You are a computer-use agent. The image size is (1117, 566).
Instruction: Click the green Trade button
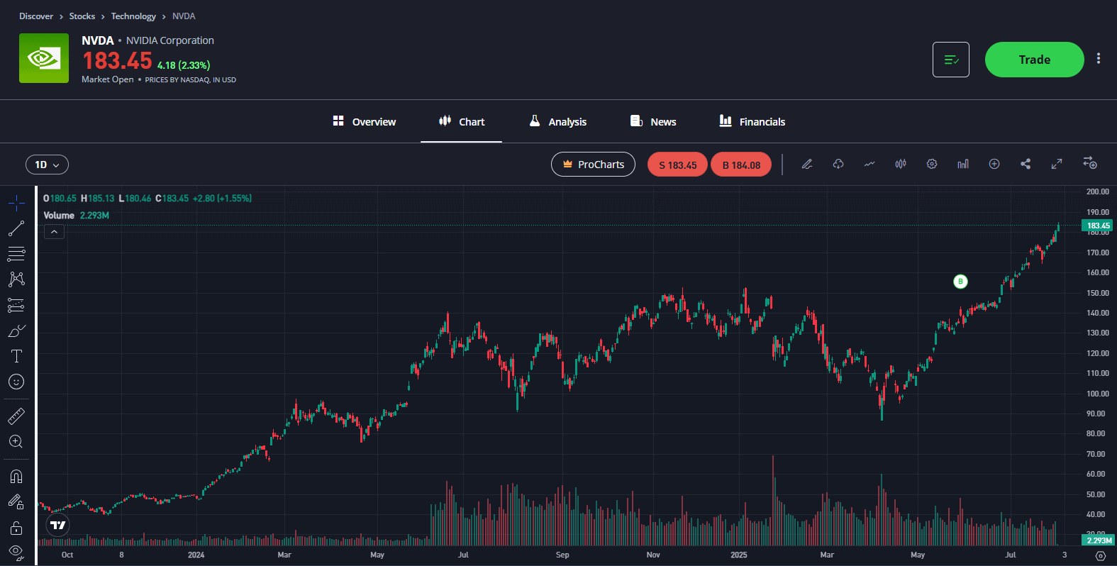click(1035, 60)
